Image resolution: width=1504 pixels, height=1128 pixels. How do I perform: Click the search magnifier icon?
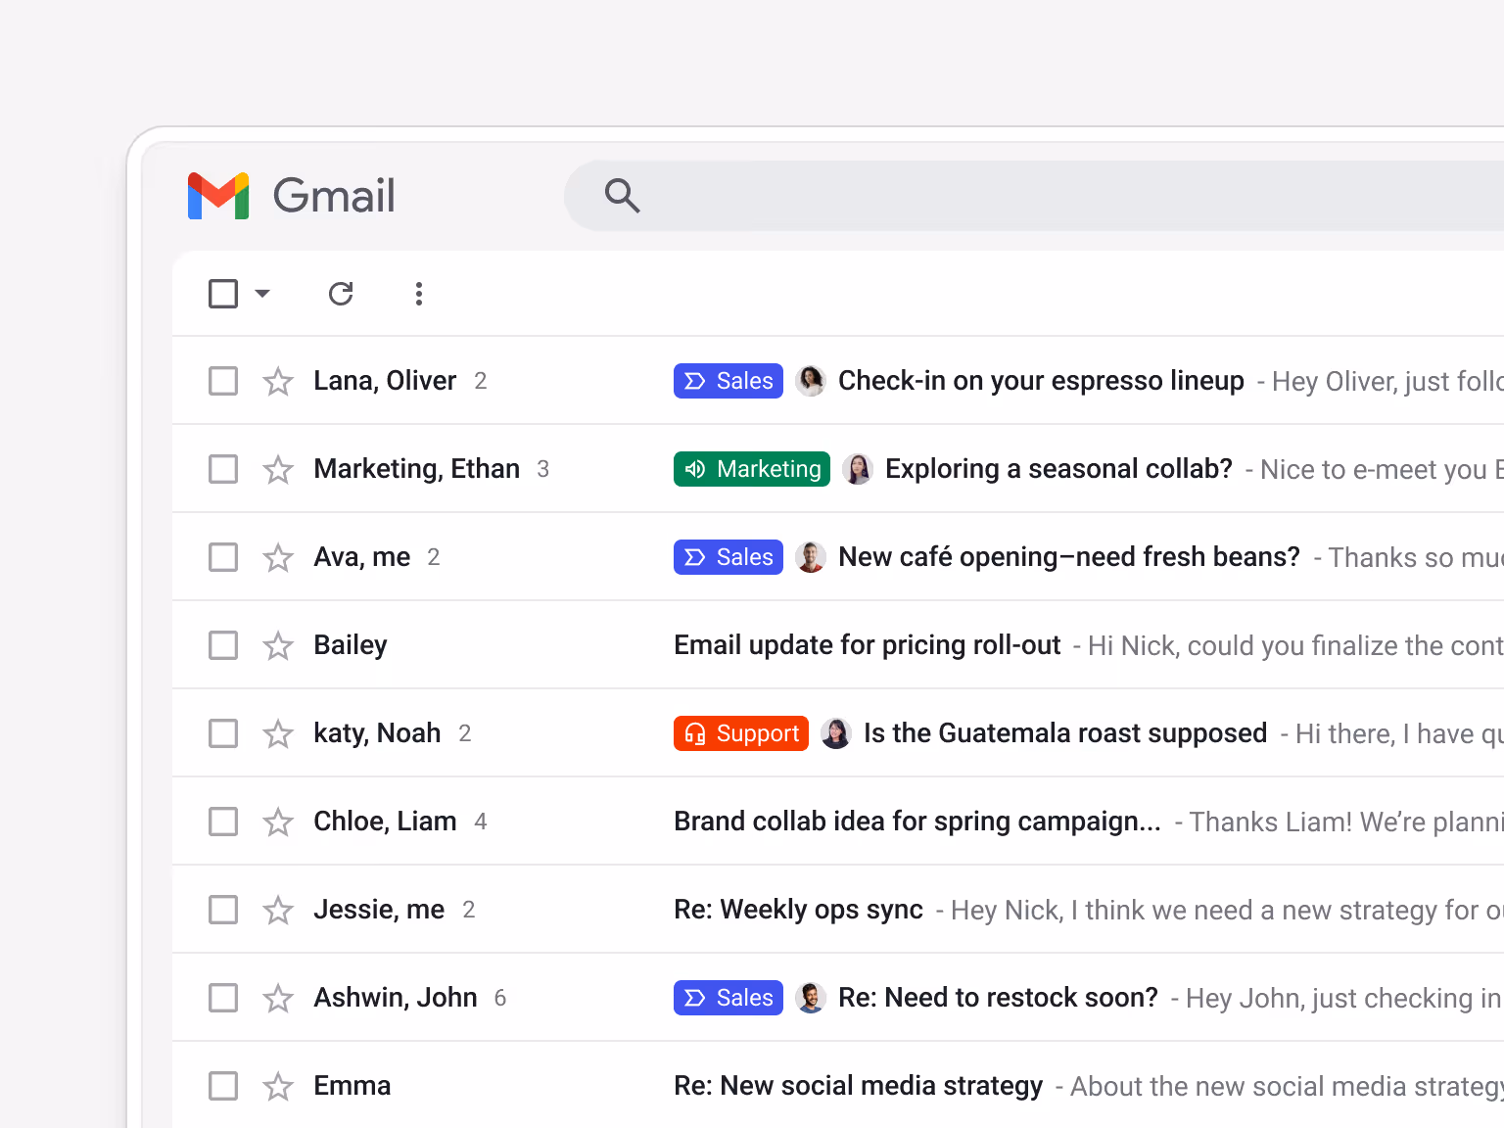click(x=622, y=196)
